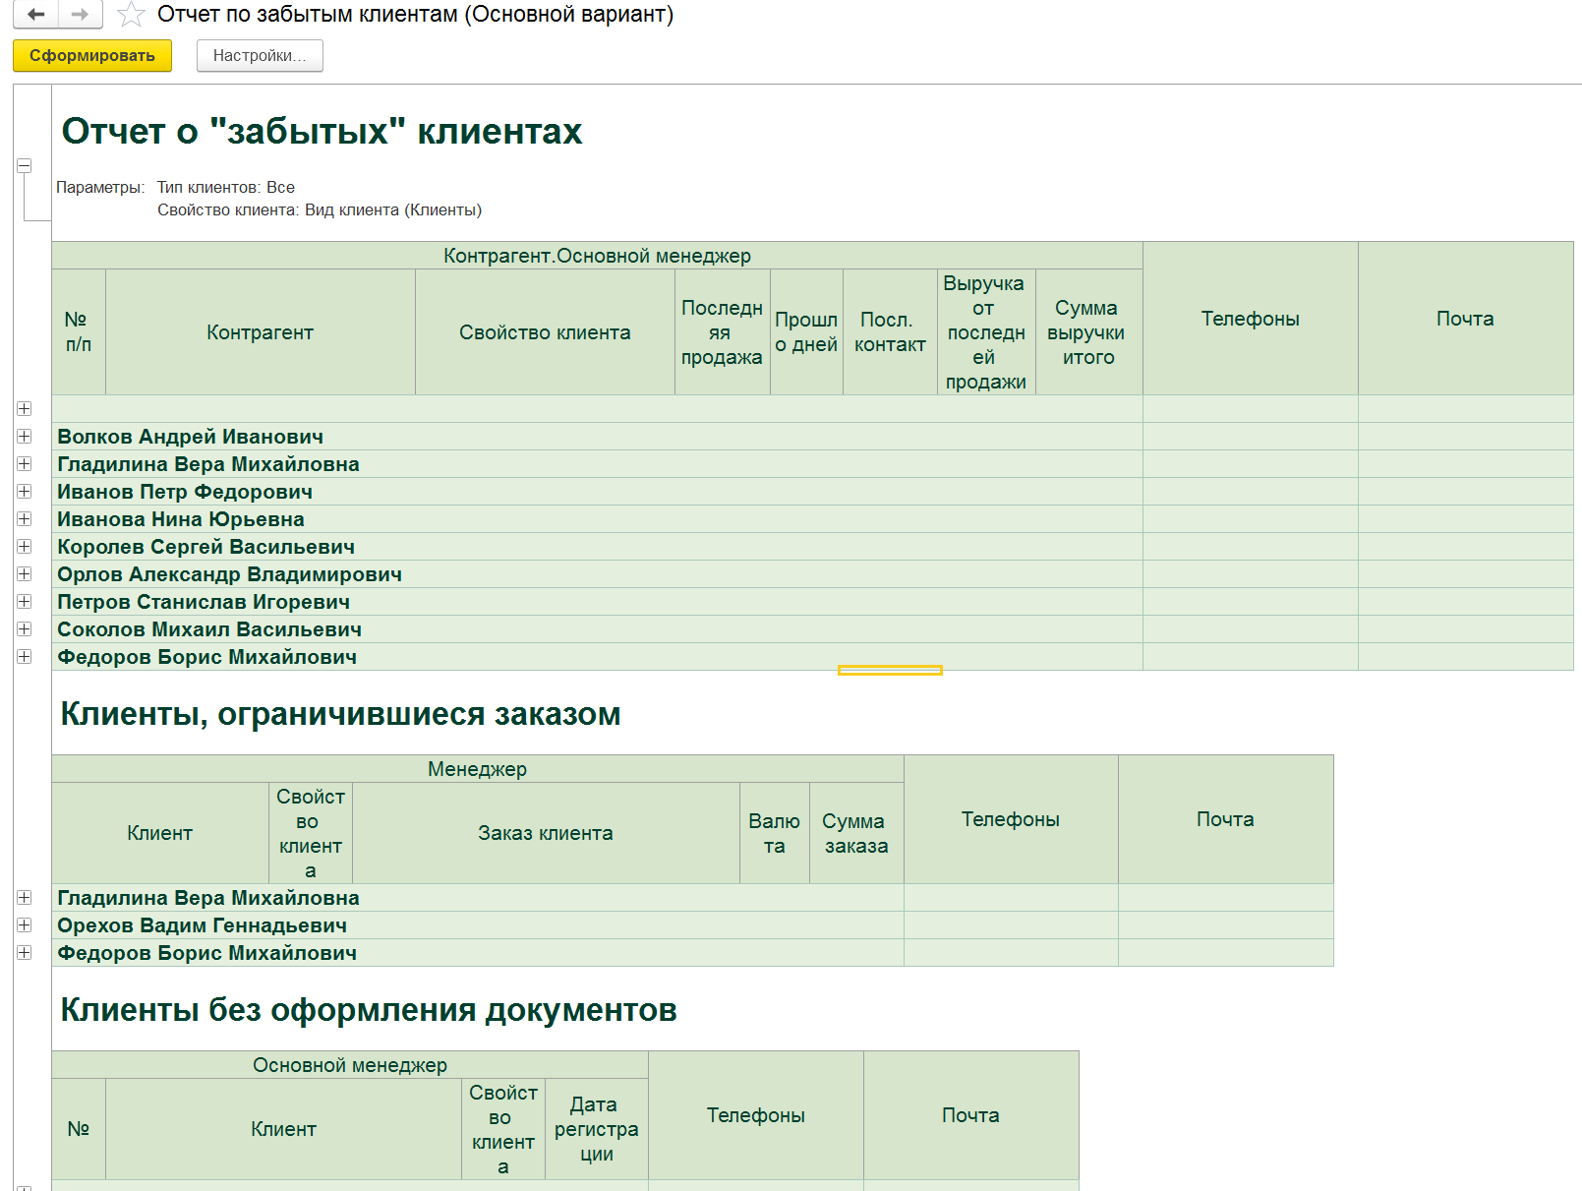
Task: Open Настройки... settings button
Action: [260, 56]
